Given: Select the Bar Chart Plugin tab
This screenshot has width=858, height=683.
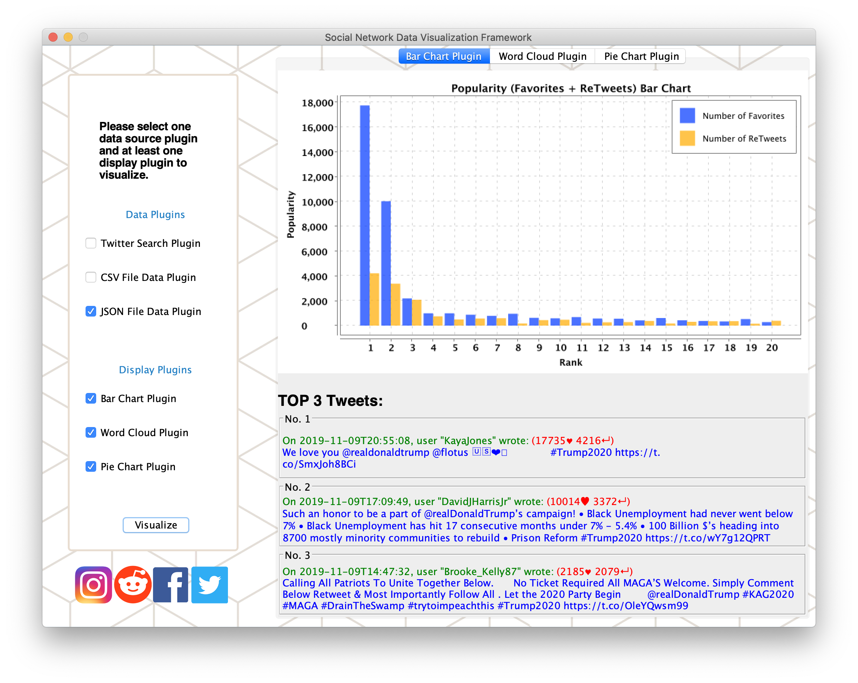Looking at the screenshot, I should point(444,56).
